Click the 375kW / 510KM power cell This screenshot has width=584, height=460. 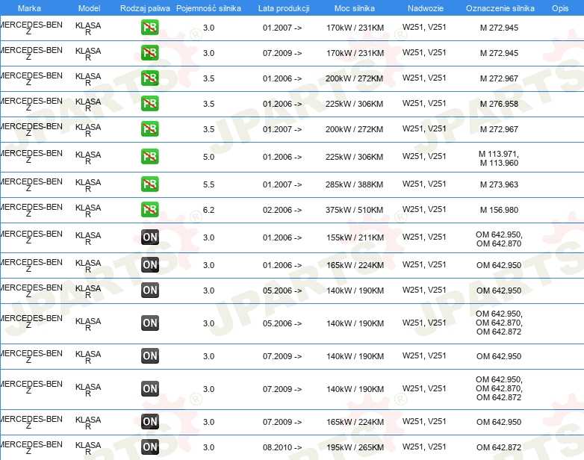[354, 210]
